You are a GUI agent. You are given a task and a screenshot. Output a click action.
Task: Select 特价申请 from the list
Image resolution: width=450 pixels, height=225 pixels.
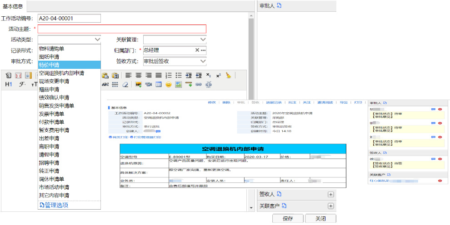pyautogui.click(x=49, y=65)
